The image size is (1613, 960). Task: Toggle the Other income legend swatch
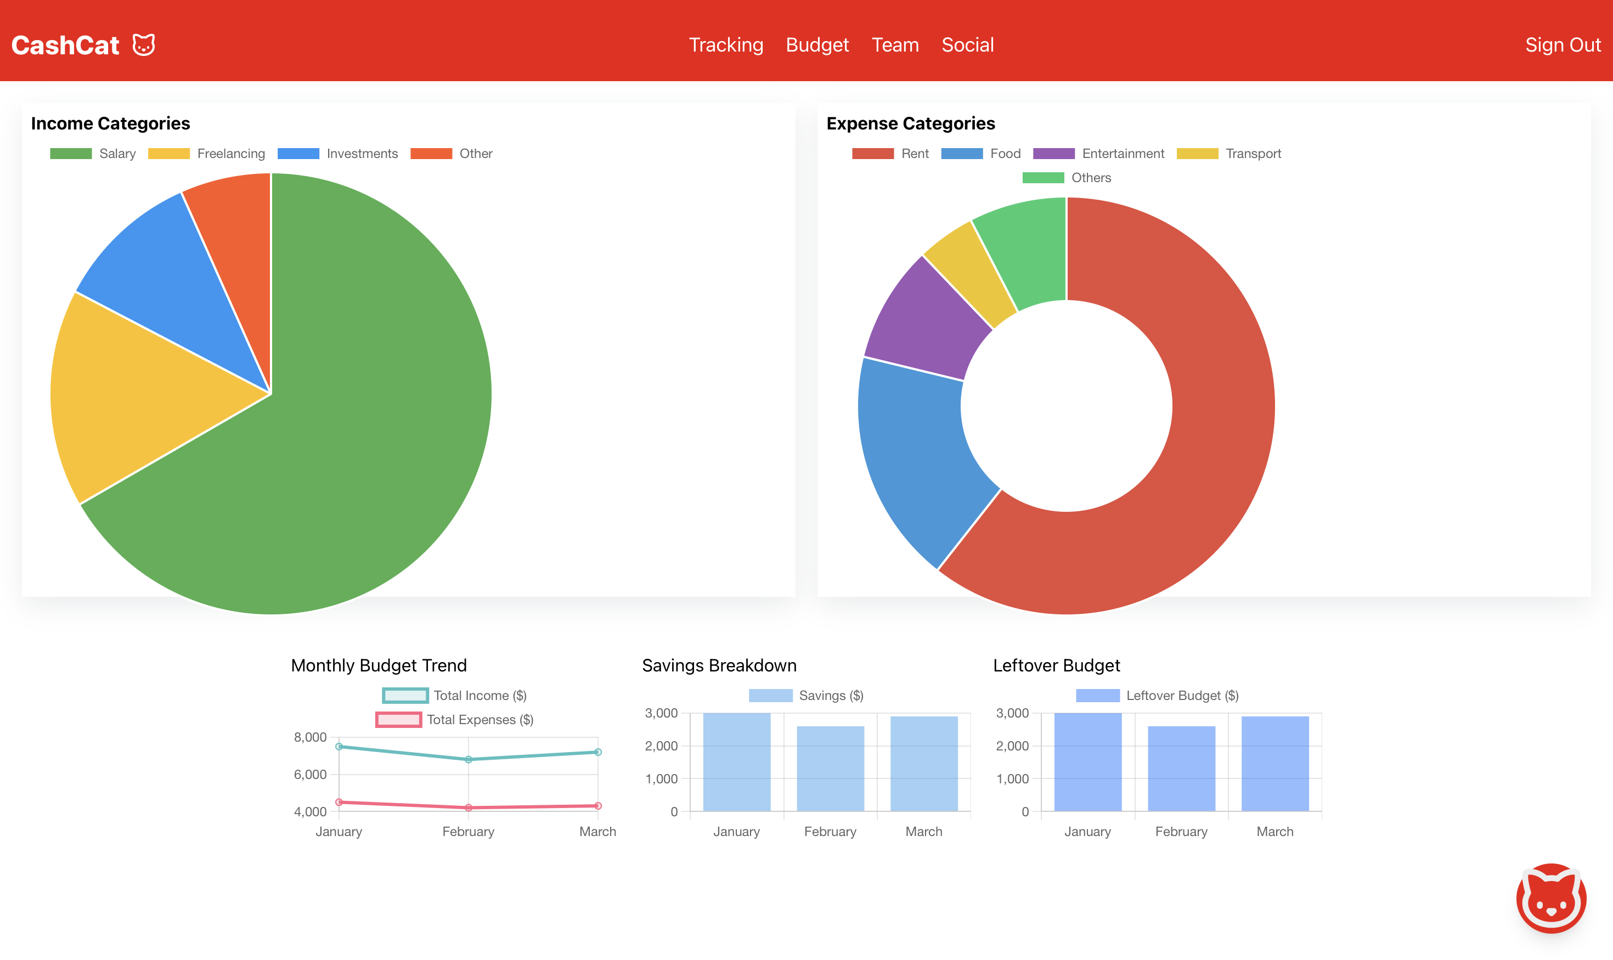pos(431,153)
